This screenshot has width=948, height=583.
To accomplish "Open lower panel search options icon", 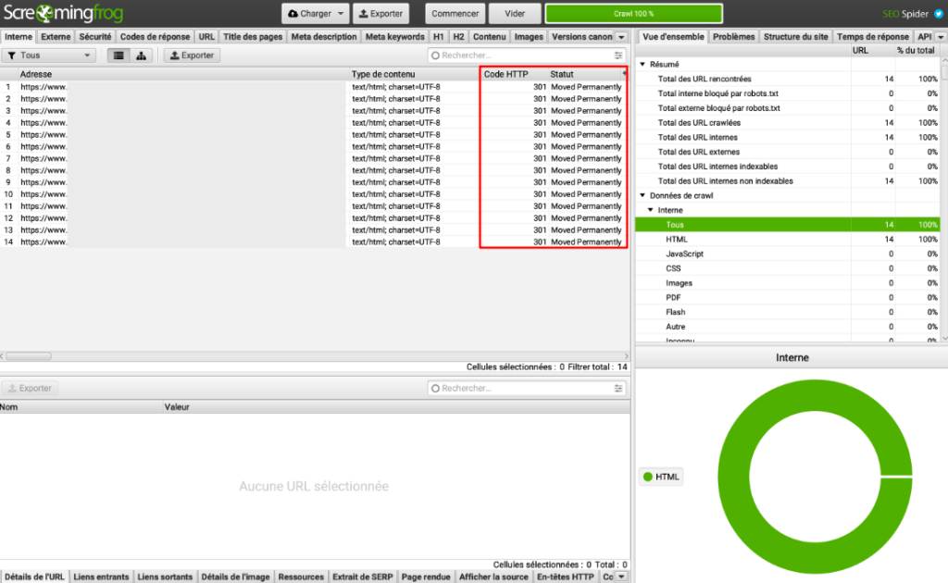I will [x=618, y=389].
